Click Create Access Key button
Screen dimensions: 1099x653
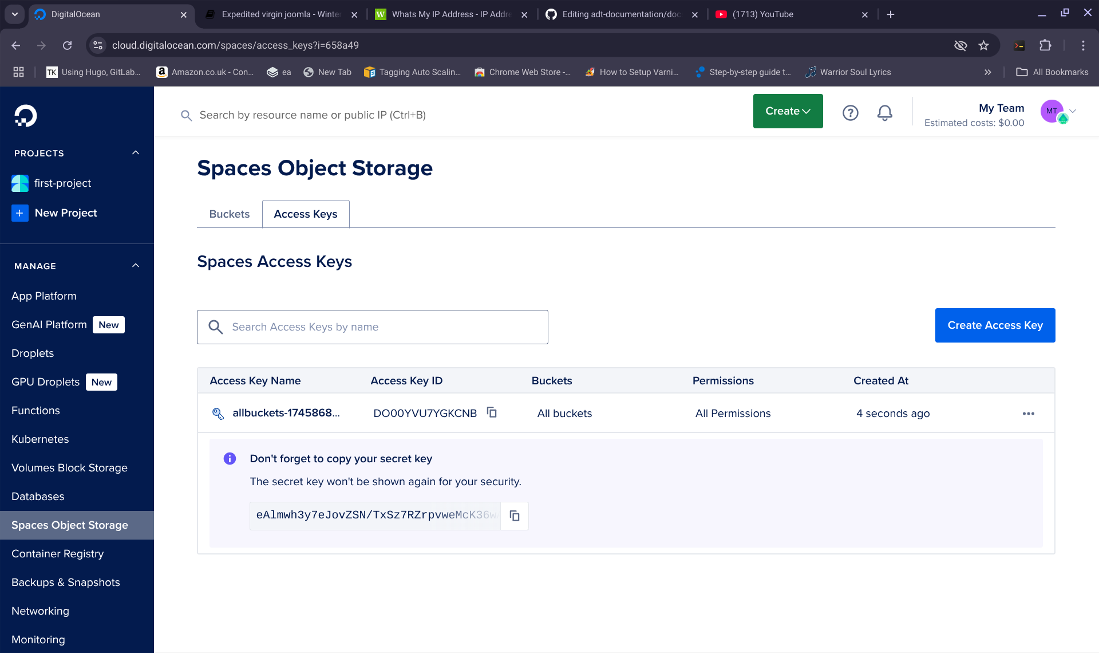(995, 325)
